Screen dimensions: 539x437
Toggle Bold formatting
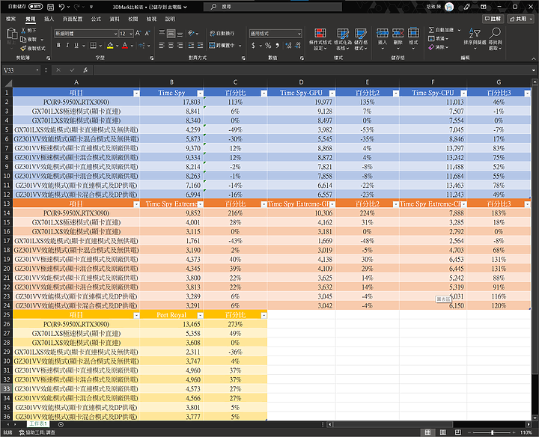click(x=58, y=46)
